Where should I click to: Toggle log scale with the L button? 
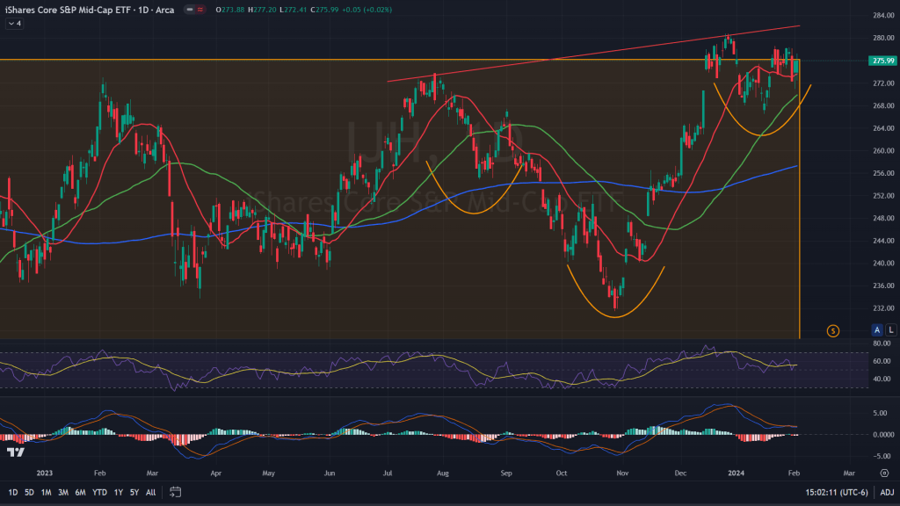(x=890, y=329)
